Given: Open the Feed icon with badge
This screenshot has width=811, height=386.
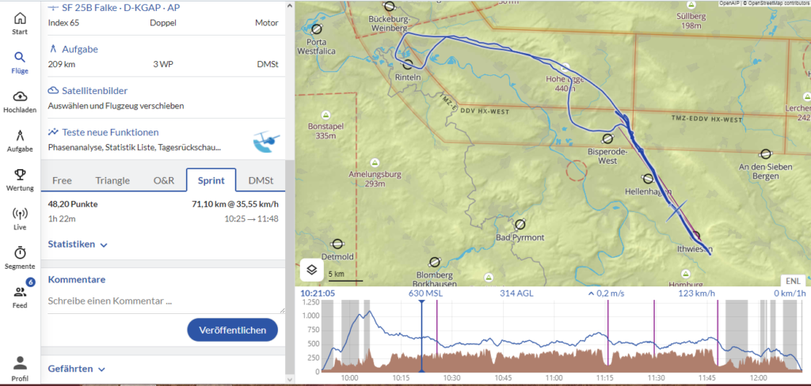Looking at the screenshot, I should 20,292.
